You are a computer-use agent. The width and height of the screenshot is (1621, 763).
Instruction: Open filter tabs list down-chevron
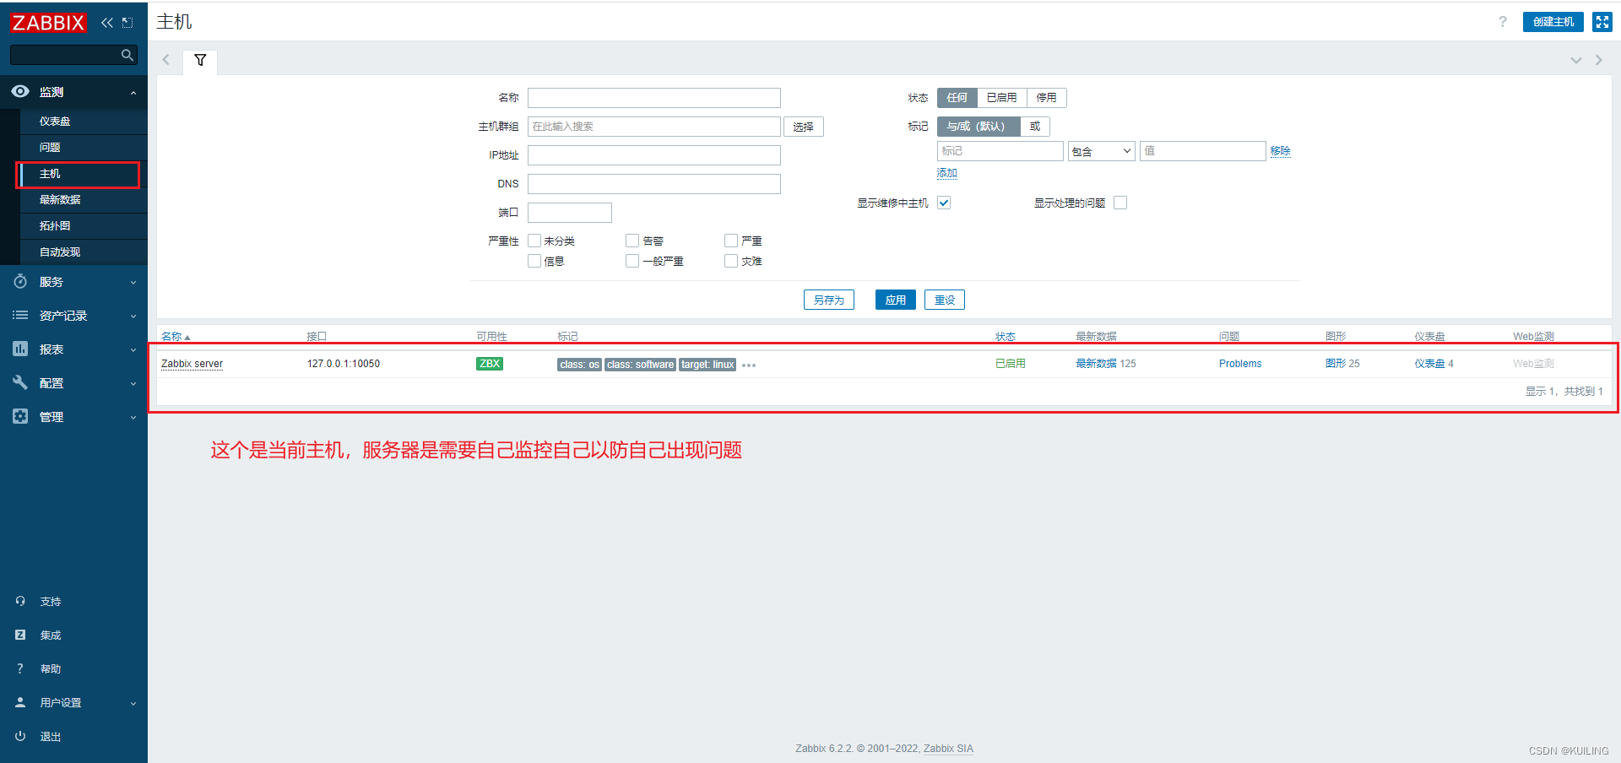1575,60
